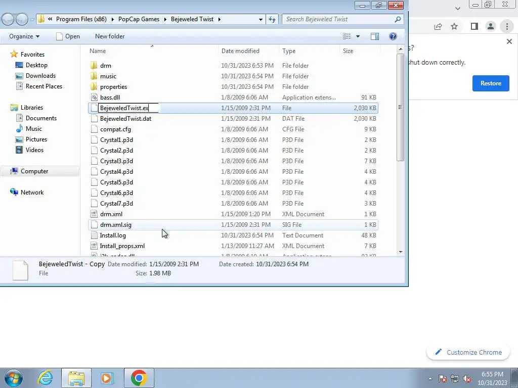
Task: Open Windows Explorer taskbar icon
Action: pyautogui.click(x=76, y=378)
